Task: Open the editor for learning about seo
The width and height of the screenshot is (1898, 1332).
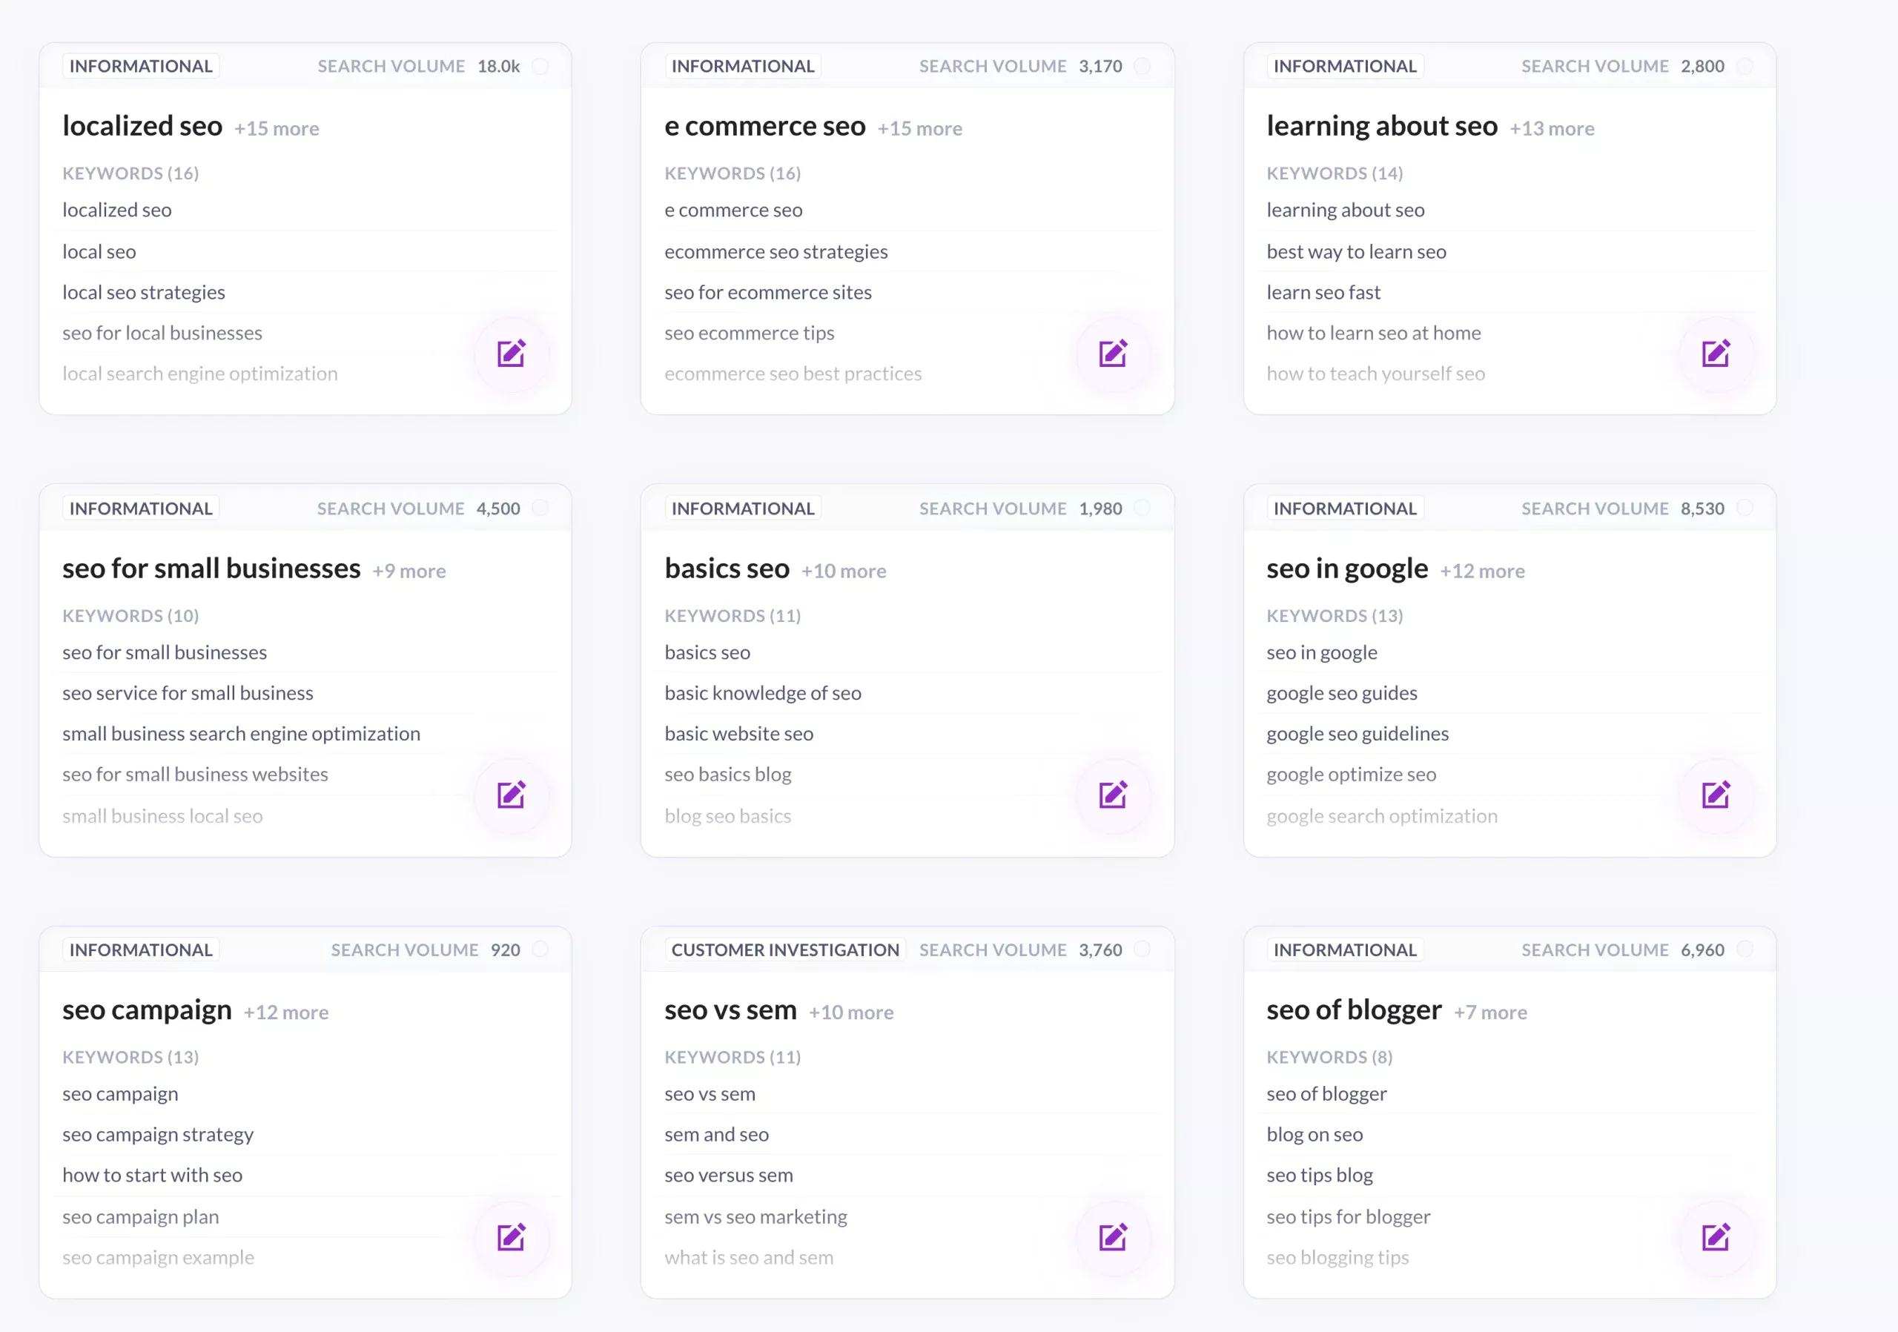Action: pos(1716,353)
